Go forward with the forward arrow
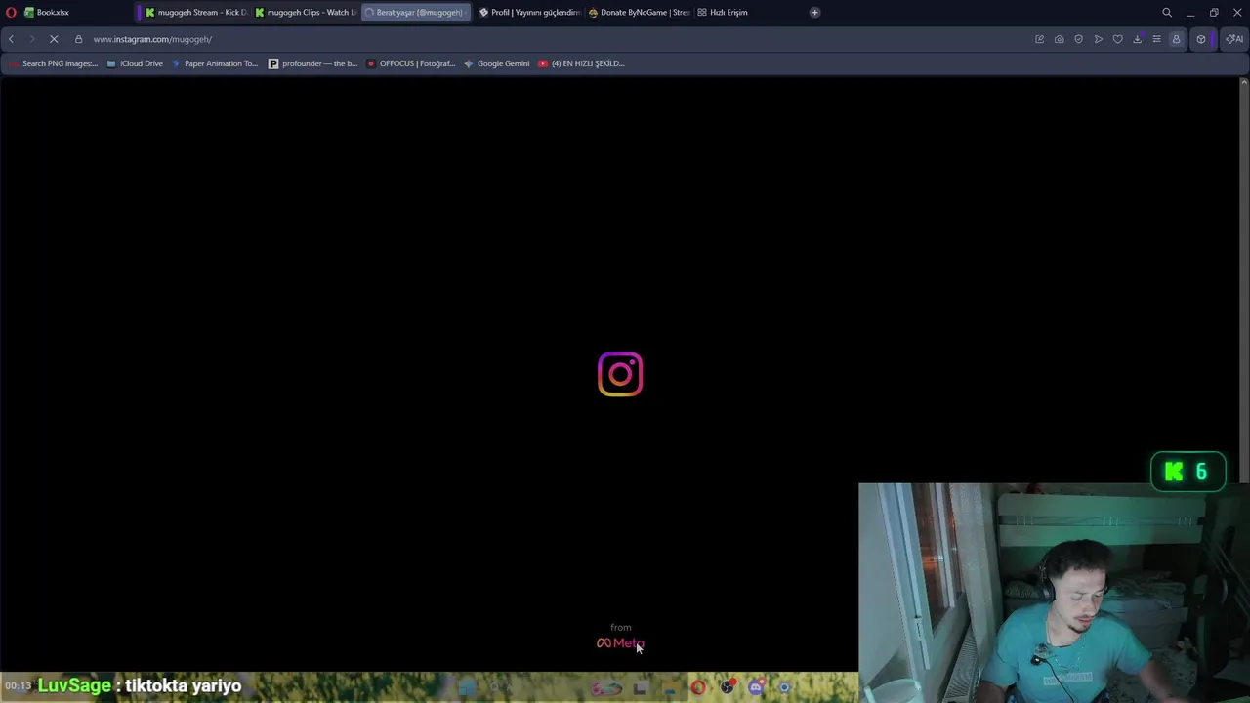Image resolution: width=1250 pixels, height=703 pixels. [31, 39]
